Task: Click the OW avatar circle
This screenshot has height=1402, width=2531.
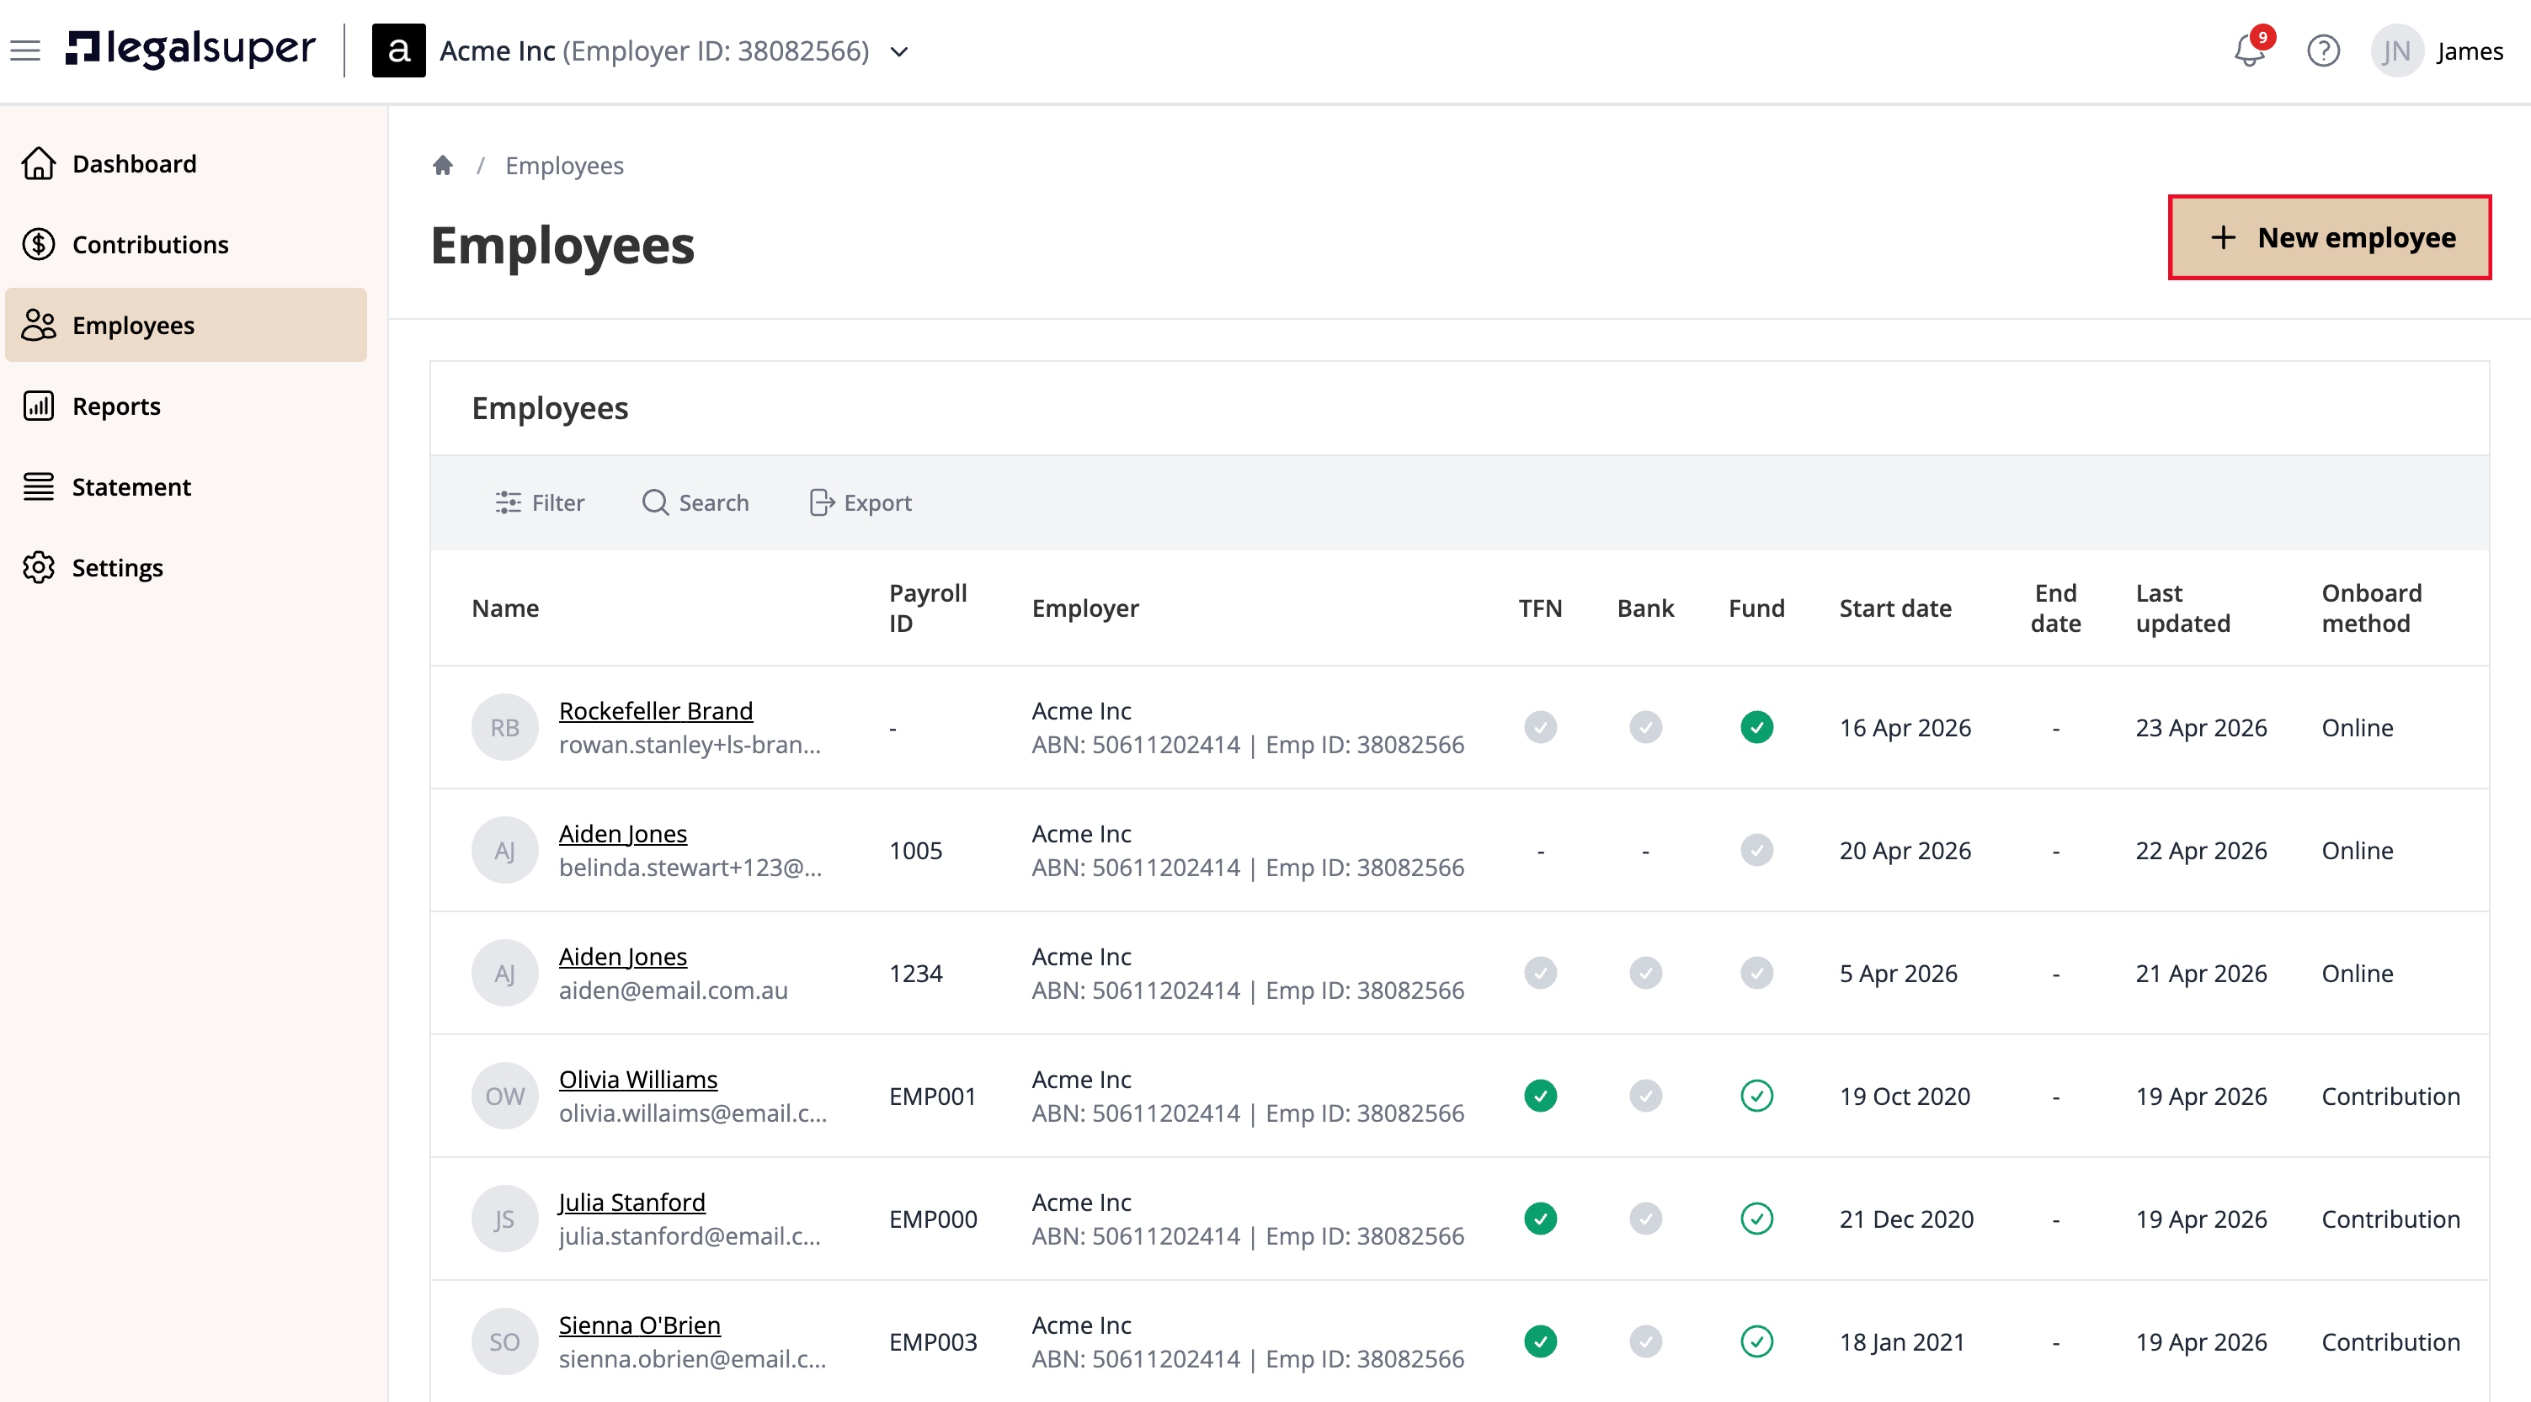Action: coord(504,1095)
